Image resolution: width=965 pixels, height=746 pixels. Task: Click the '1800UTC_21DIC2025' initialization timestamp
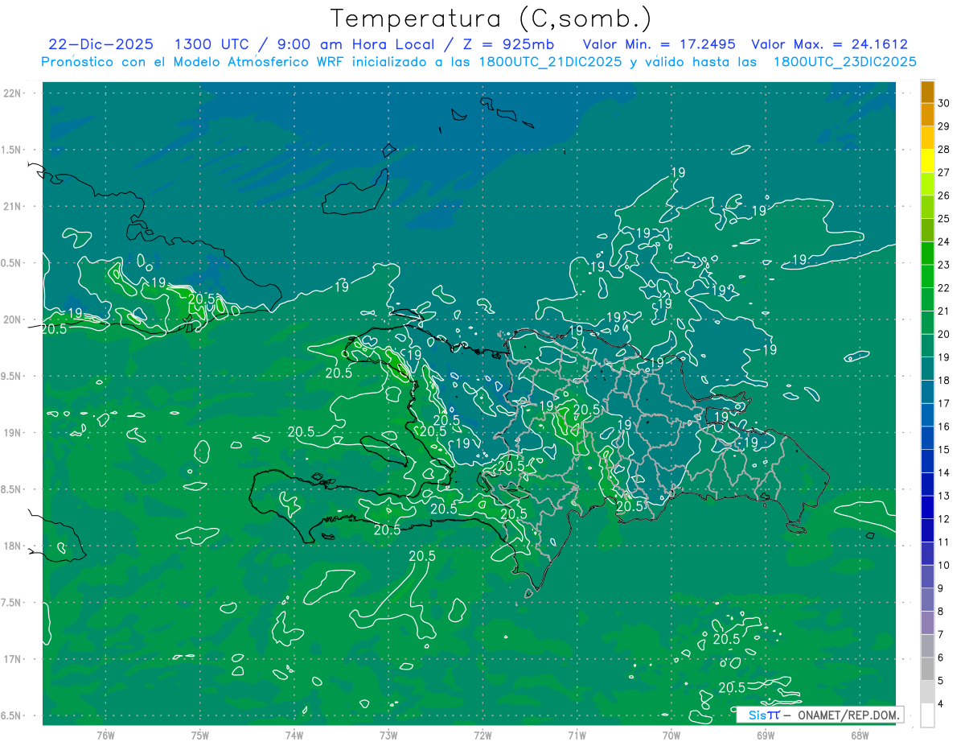point(548,62)
